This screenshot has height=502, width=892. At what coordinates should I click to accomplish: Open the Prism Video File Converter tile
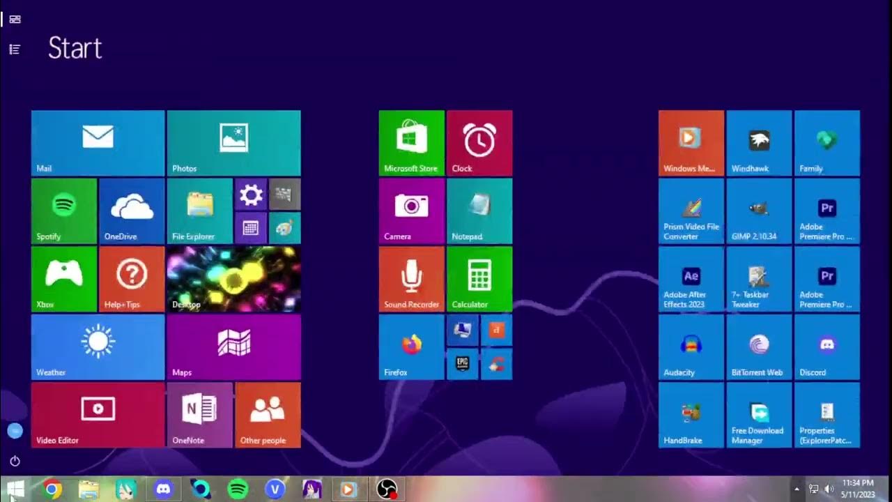click(x=691, y=211)
